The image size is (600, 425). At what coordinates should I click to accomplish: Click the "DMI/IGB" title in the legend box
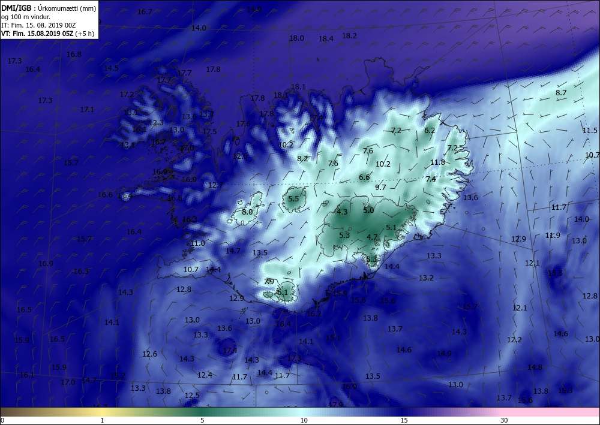16,7
